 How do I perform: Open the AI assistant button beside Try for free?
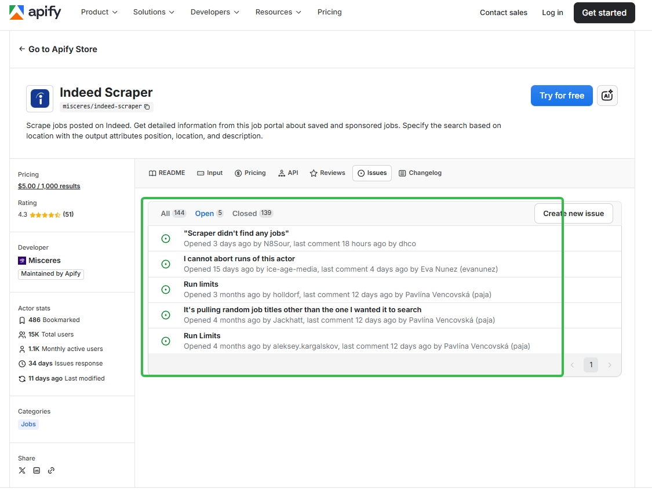pyautogui.click(x=607, y=96)
